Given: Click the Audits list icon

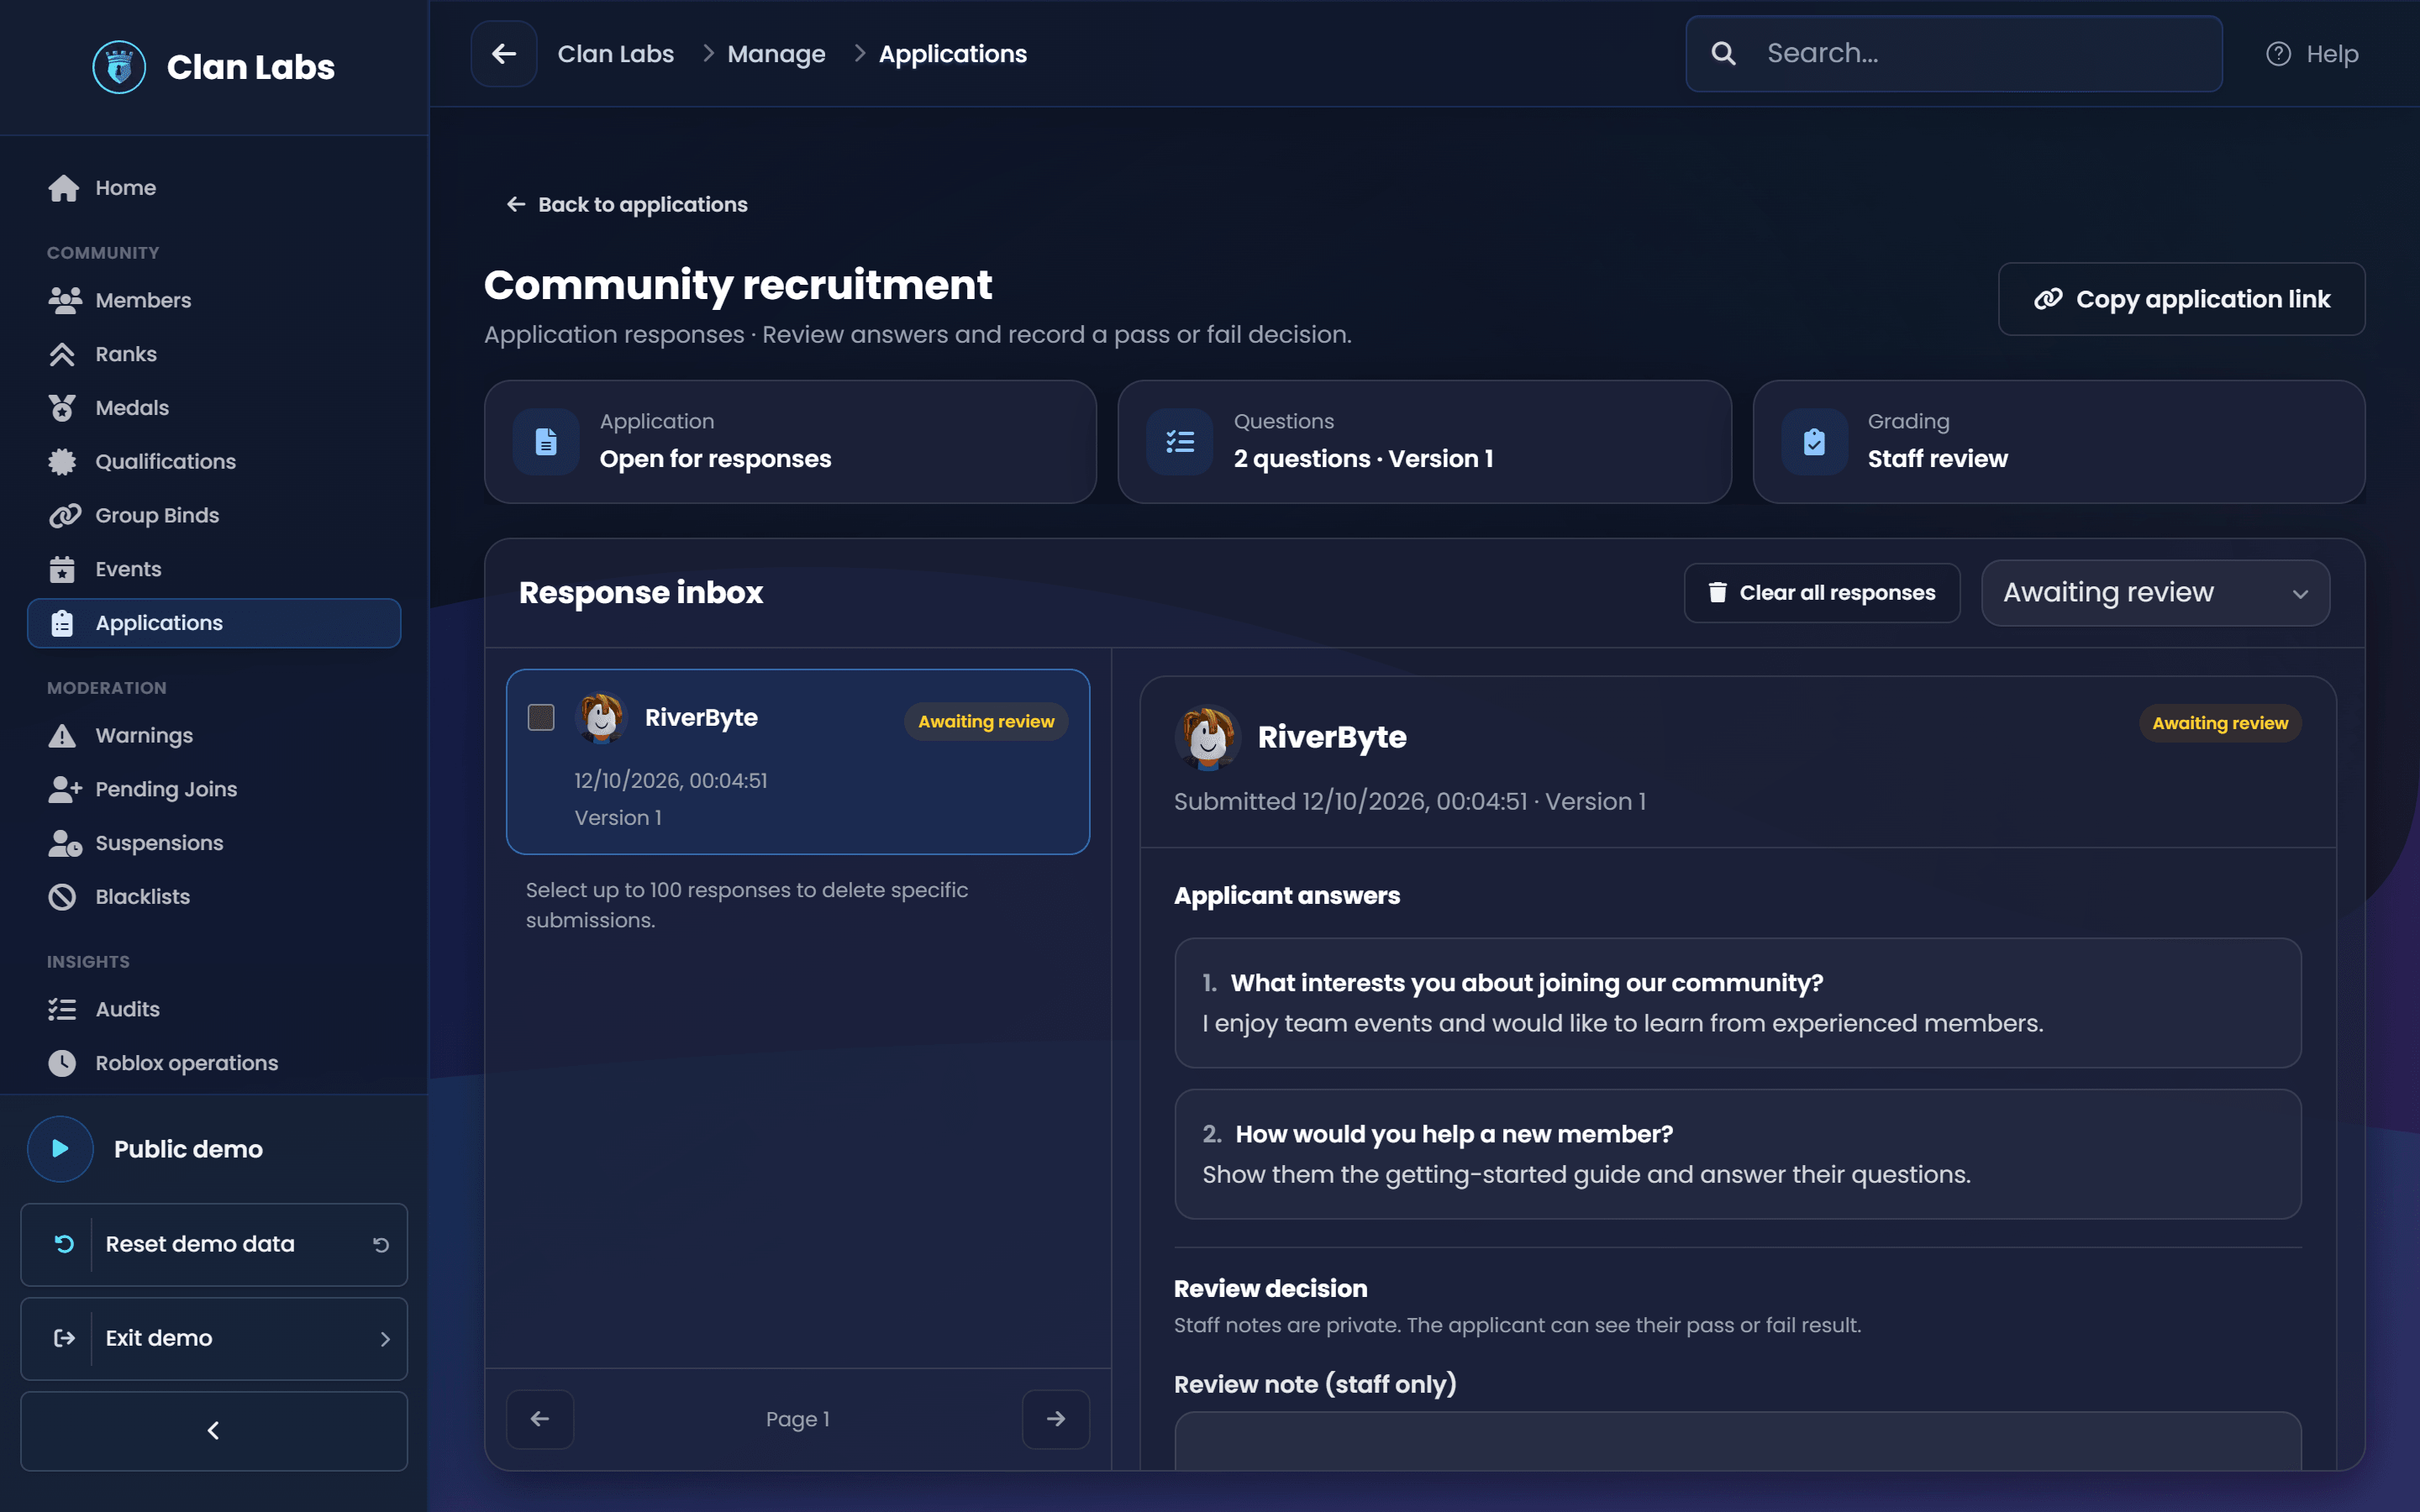Looking at the screenshot, I should 62,1009.
